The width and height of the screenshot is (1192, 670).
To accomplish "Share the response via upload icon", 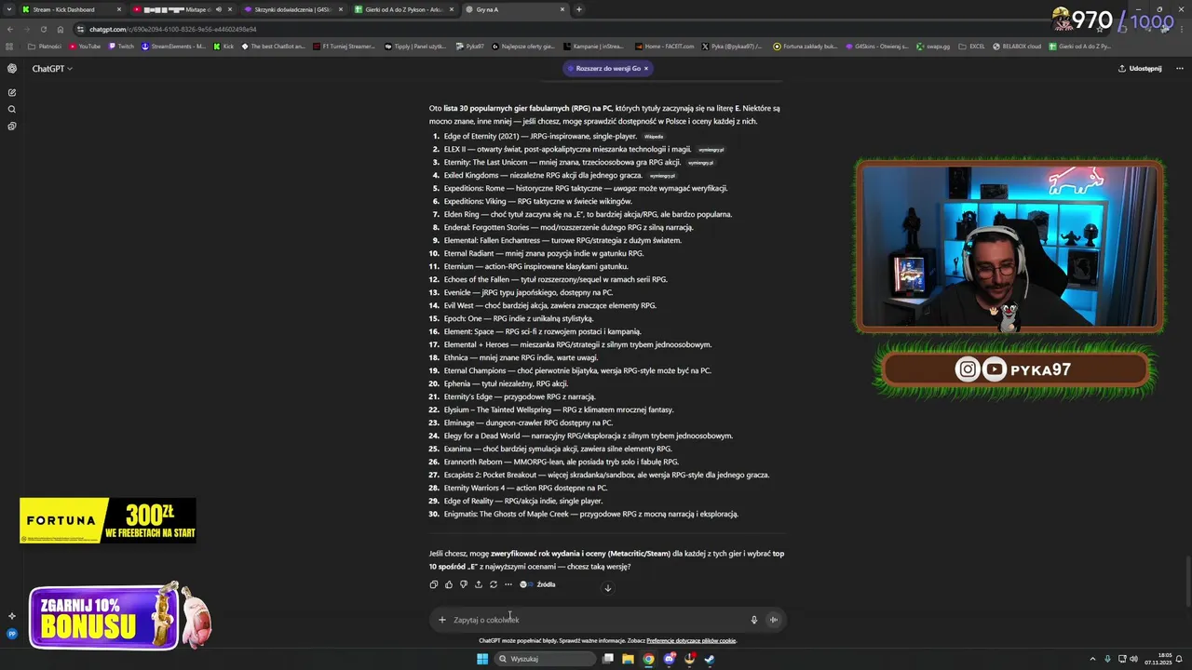I will (x=479, y=584).
